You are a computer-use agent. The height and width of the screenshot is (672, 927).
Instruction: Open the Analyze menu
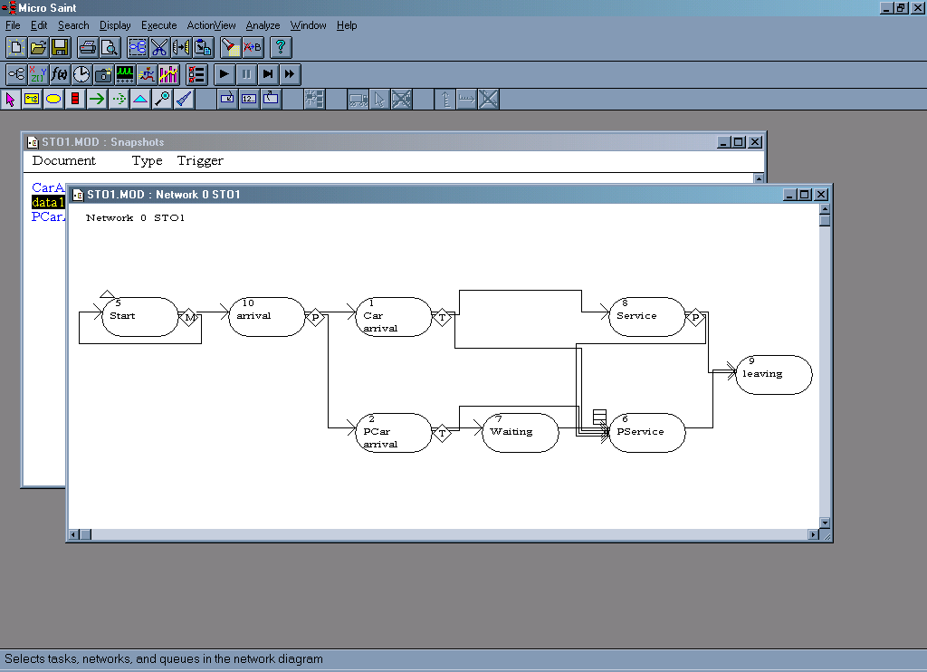263,25
